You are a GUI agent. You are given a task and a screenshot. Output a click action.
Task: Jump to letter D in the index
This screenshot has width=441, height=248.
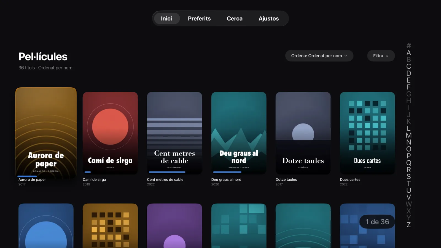[409, 73]
